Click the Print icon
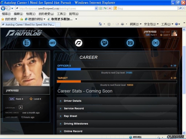186x139 pixels. pos(122,24)
